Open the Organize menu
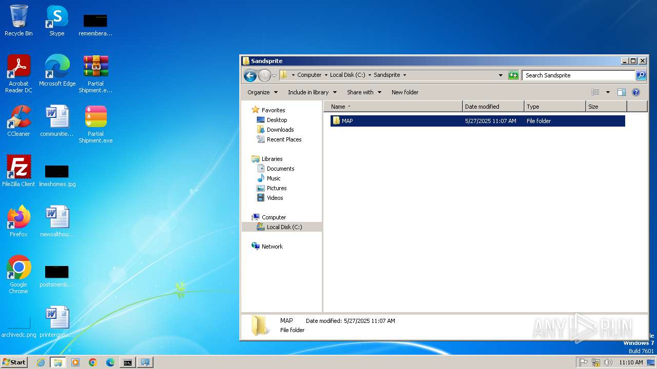 [x=262, y=92]
